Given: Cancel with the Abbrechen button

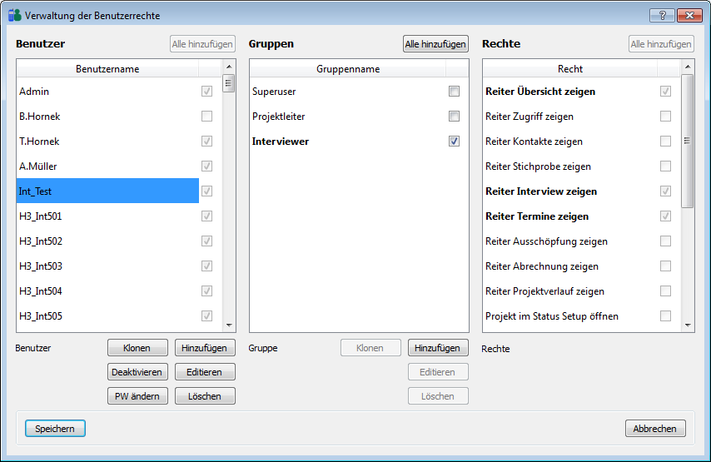Looking at the screenshot, I should (x=655, y=429).
